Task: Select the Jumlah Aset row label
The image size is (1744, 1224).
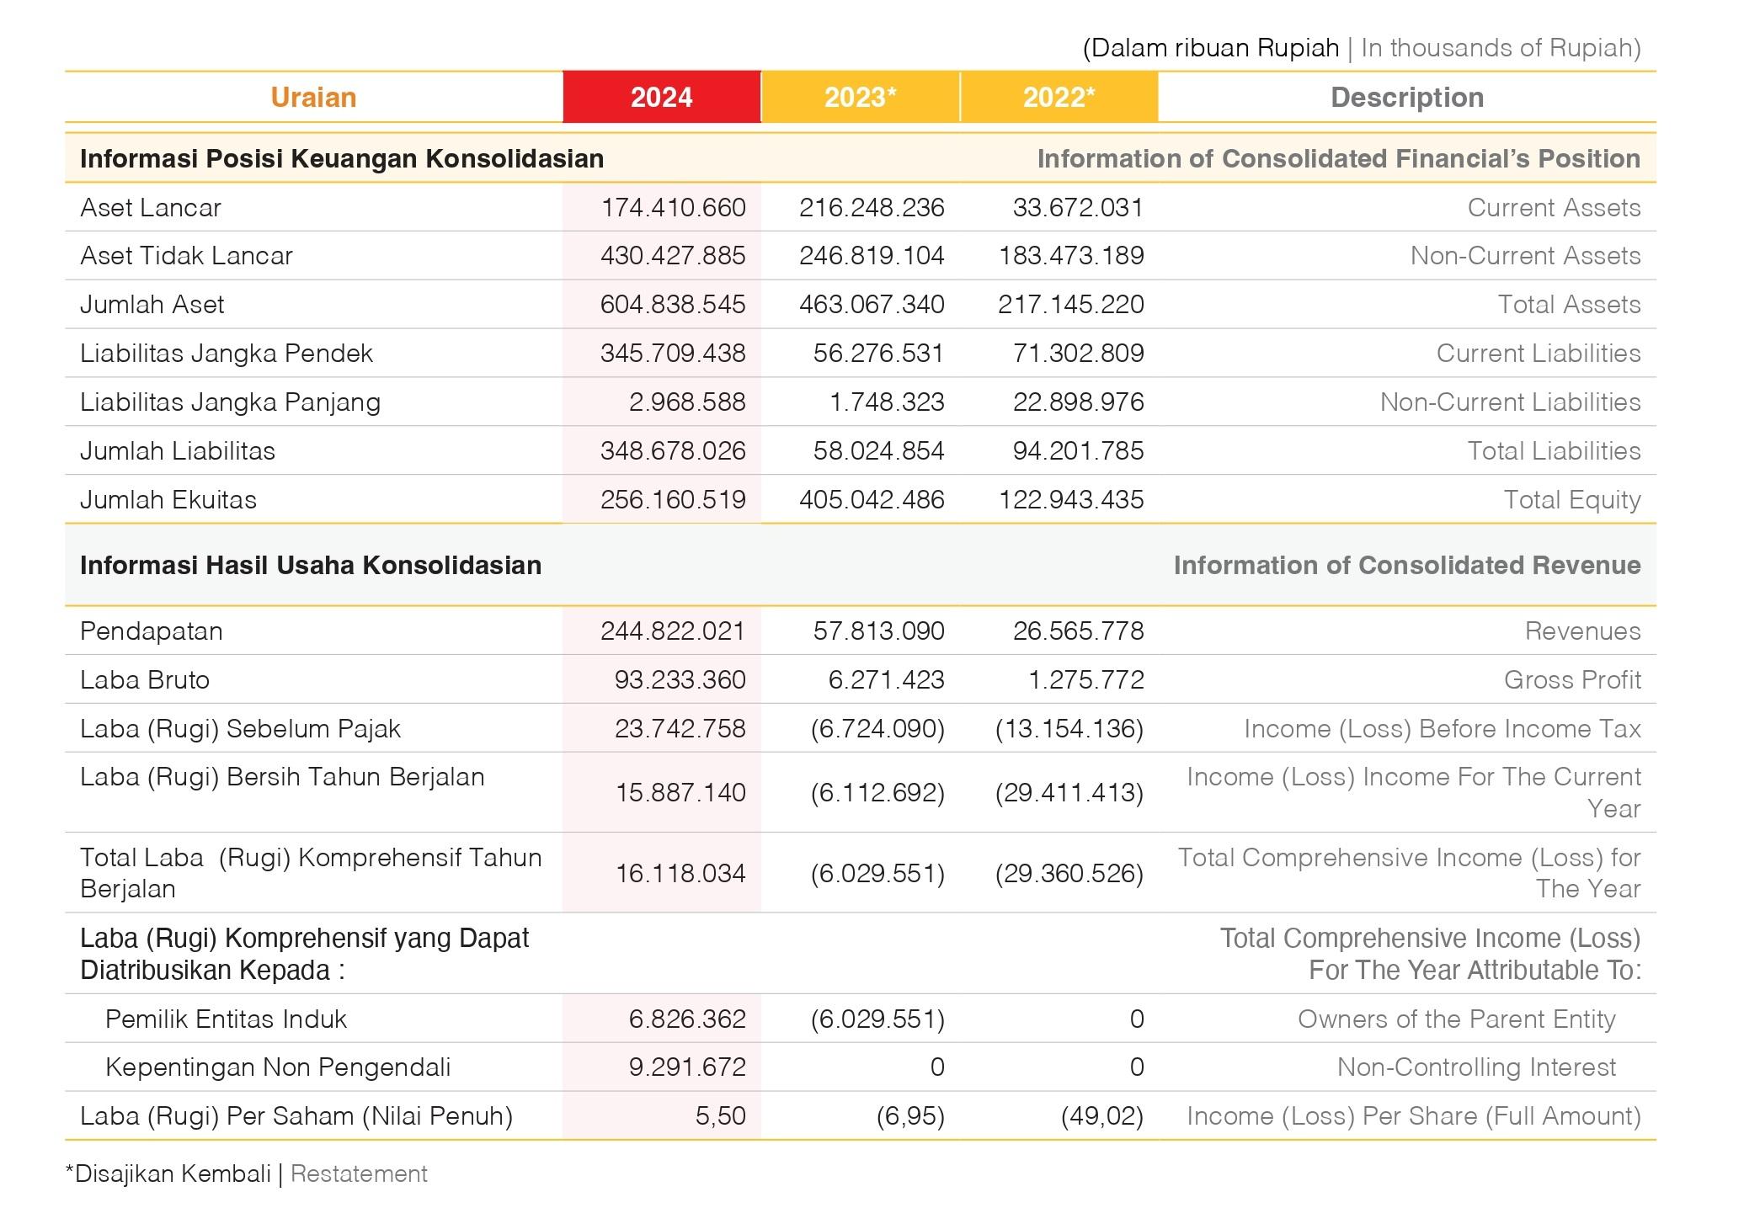Action: click(152, 305)
